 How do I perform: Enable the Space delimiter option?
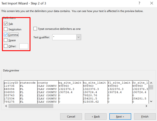pyautogui.click(x=6, y=40)
